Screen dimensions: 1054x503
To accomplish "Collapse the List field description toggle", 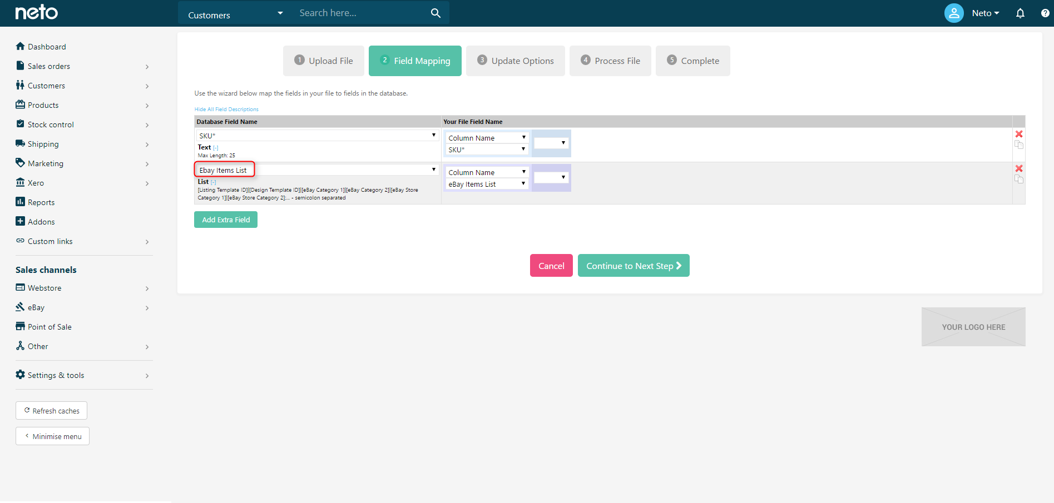I will coord(214,182).
